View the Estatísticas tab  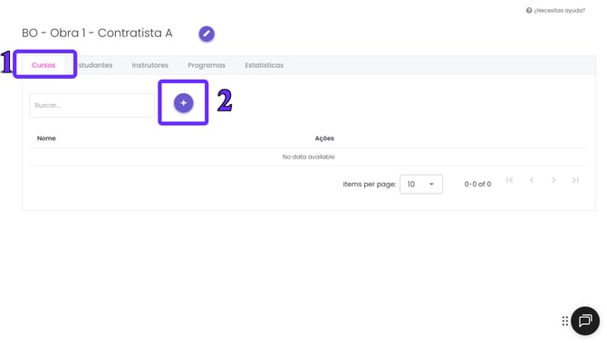tap(264, 65)
